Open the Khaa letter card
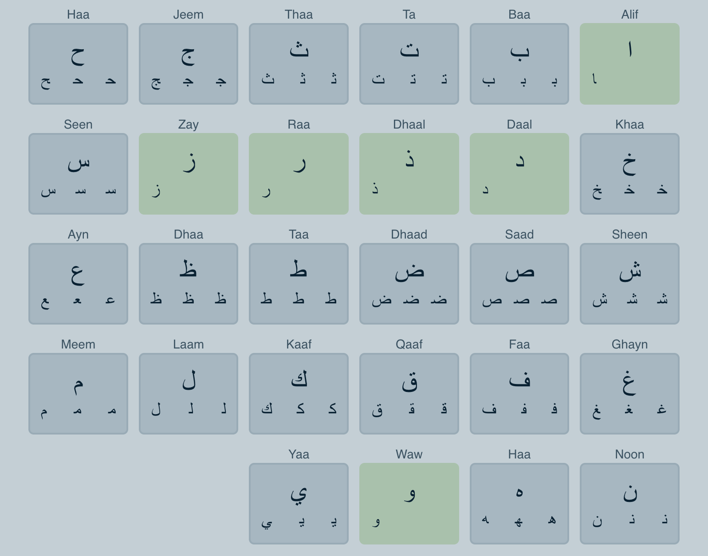The height and width of the screenshot is (556, 708). [629, 174]
